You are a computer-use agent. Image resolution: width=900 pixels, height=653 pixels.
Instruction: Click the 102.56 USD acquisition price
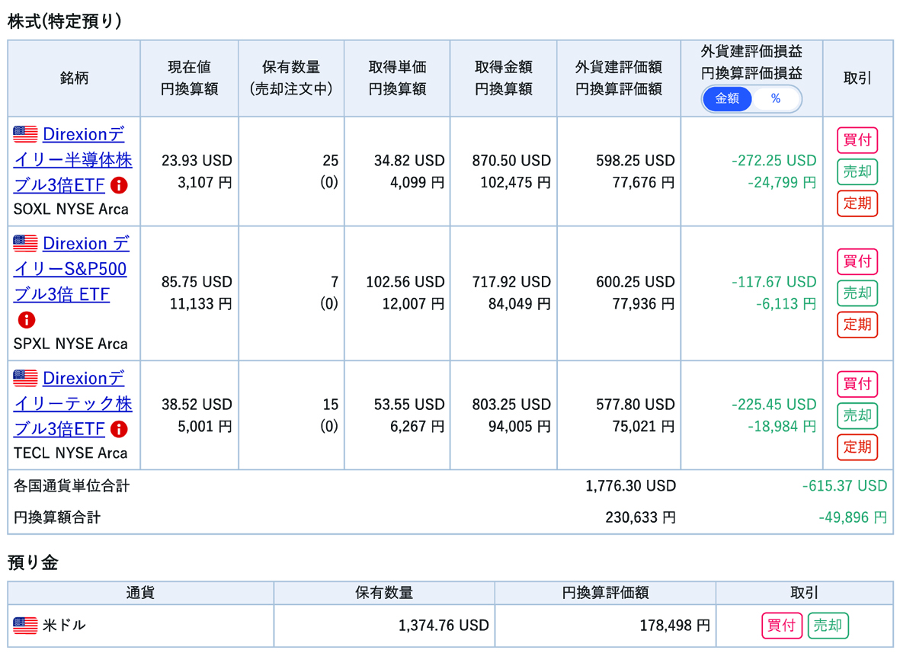pos(405,282)
